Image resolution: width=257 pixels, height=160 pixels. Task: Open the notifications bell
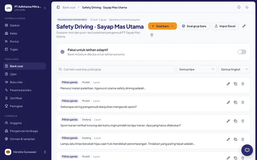[x=239, y=7]
